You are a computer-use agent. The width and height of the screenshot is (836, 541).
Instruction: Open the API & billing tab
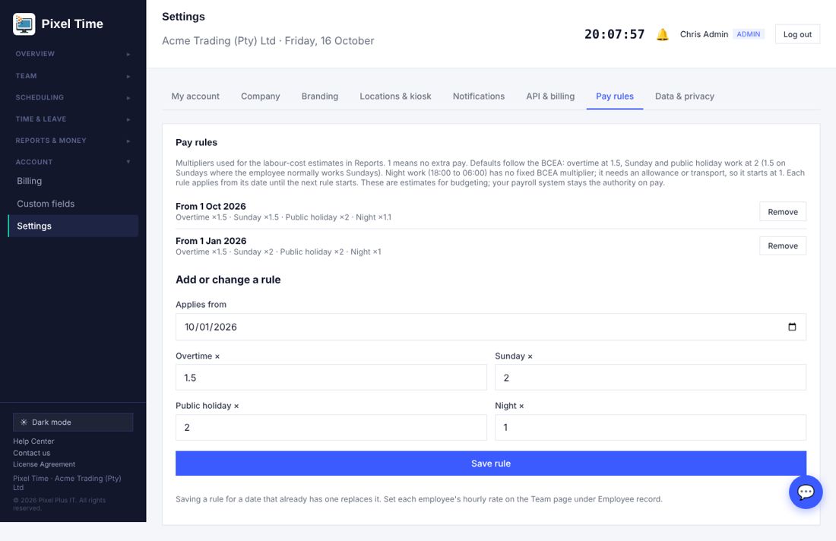point(550,96)
